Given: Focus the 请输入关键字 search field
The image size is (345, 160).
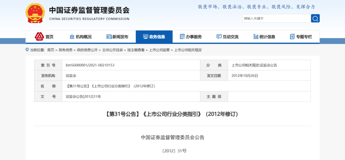Looking at the screenshot, I should 277,19.
